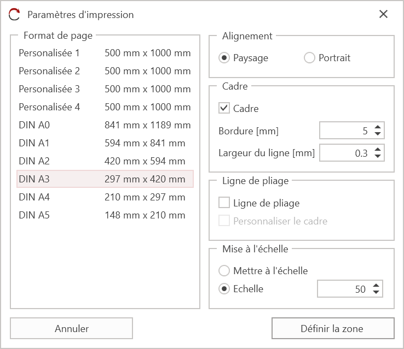Select the Portrait orientation radio button
The height and width of the screenshot is (349, 404).
click(x=309, y=58)
